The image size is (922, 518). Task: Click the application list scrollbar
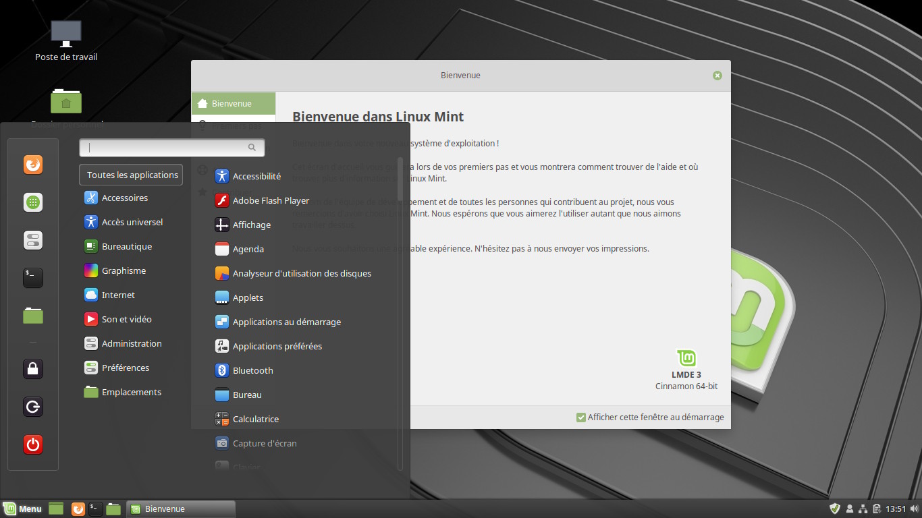coord(400,179)
